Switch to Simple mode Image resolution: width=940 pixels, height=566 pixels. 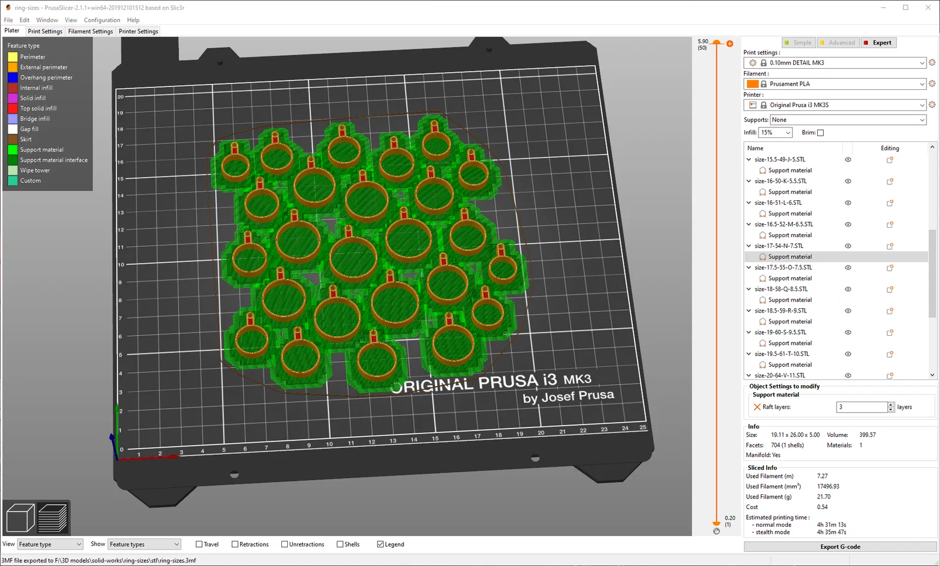[798, 43]
